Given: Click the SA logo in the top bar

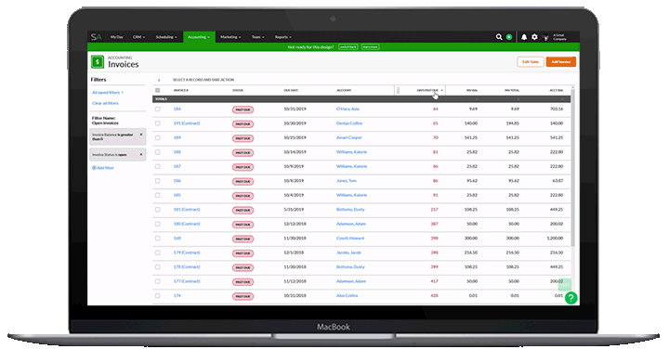Looking at the screenshot, I should pos(97,37).
